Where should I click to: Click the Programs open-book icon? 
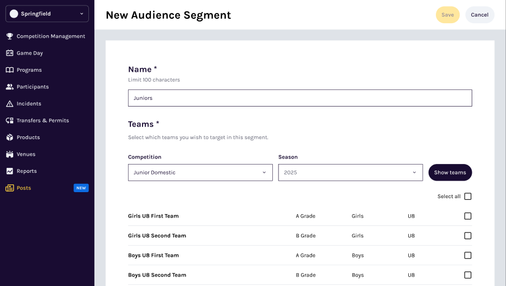click(9, 70)
